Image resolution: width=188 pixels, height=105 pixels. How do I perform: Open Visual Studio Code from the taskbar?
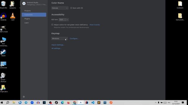(x=93, y=102)
